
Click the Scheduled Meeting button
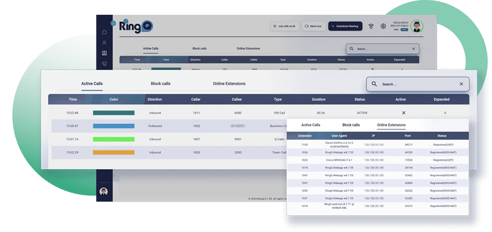pyautogui.click(x=345, y=26)
